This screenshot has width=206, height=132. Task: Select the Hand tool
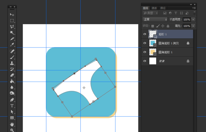(12, 124)
